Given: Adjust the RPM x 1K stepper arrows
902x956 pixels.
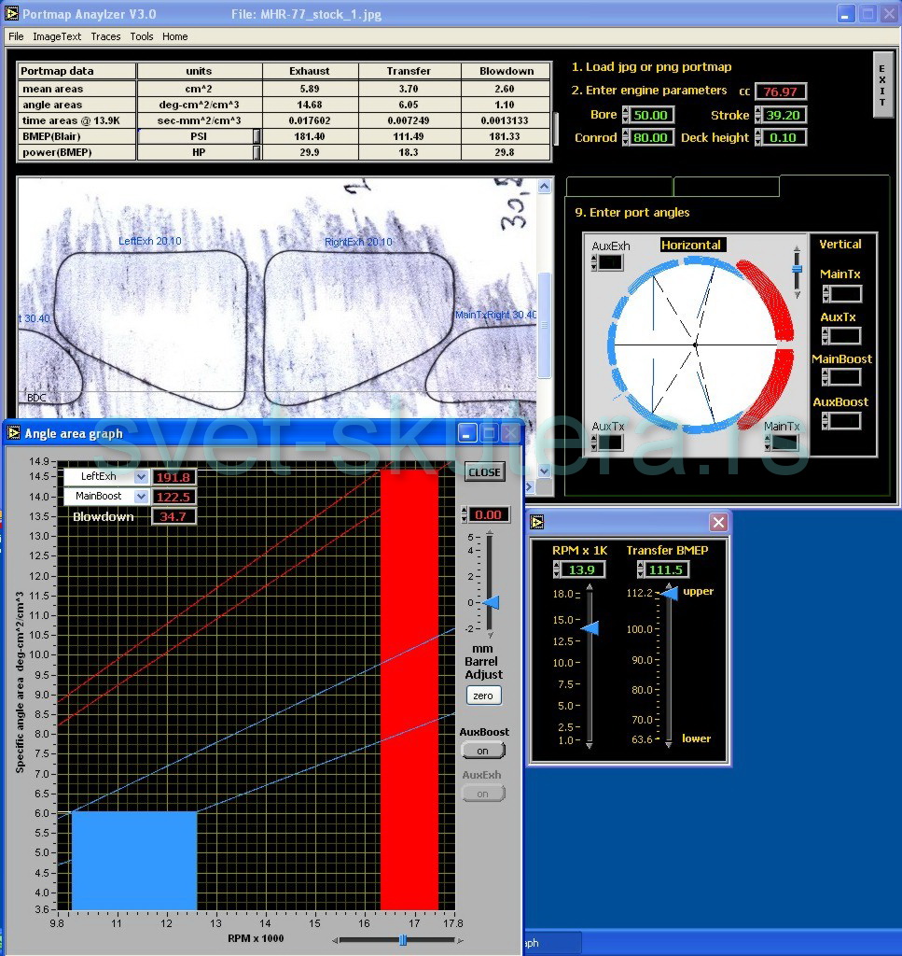Looking at the screenshot, I should (x=557, y=570).
